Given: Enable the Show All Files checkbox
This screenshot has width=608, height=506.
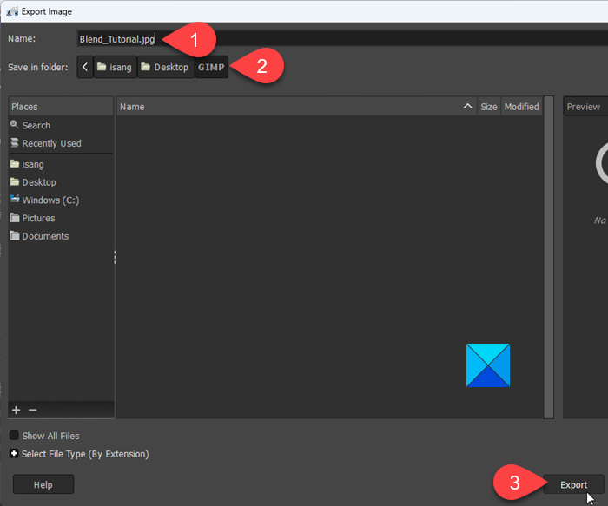Looking at the screenshot, I should pyautogui.click(x=14, y=436).
